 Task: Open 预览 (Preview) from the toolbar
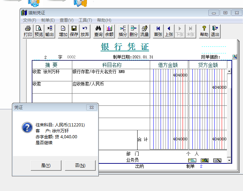click(x=39, y=31)
